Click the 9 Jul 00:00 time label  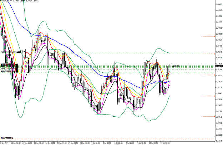click(142, 143)
